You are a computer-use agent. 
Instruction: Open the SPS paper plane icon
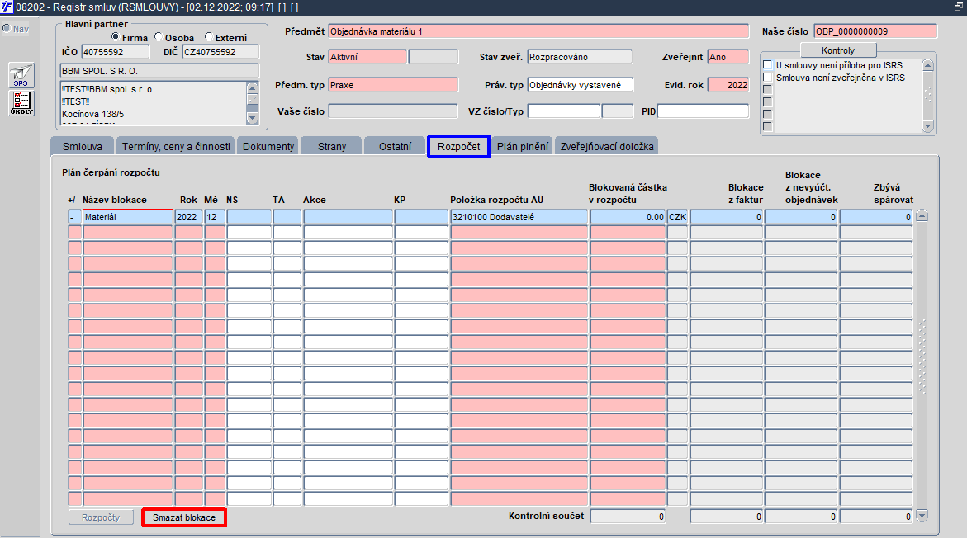pos(21,75)
